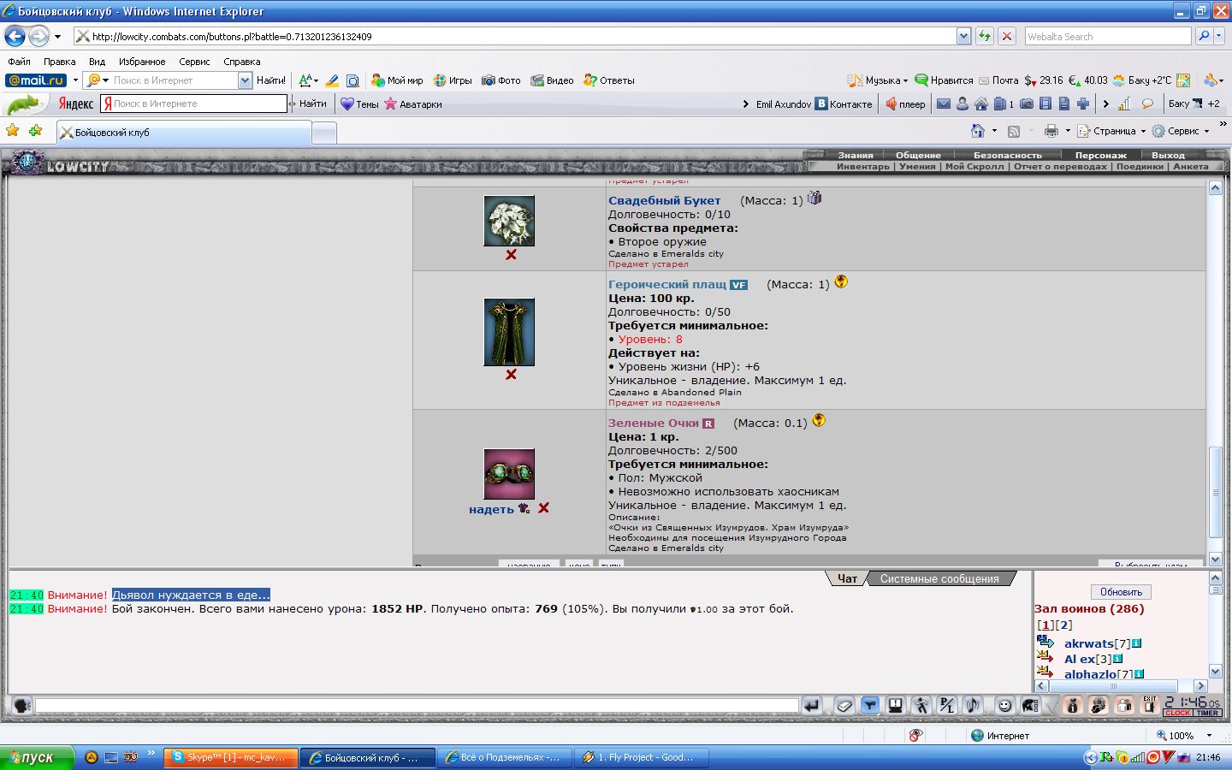The image size is (1232, 770).
Task: Click the Инвентарь submenu item
Action: (863, 167)
